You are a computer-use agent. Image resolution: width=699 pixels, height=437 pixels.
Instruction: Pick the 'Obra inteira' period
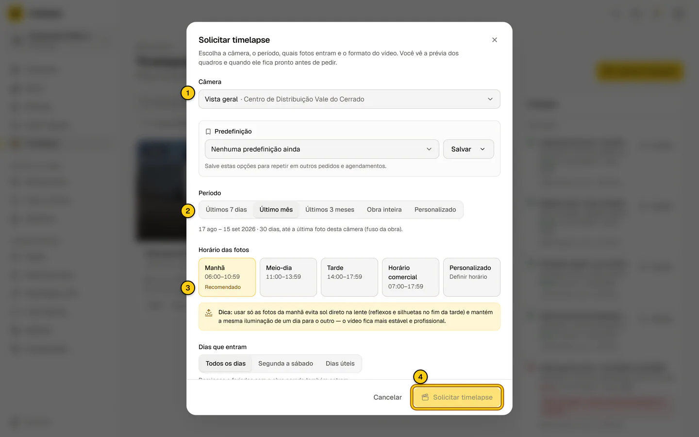tap(384, 210)
